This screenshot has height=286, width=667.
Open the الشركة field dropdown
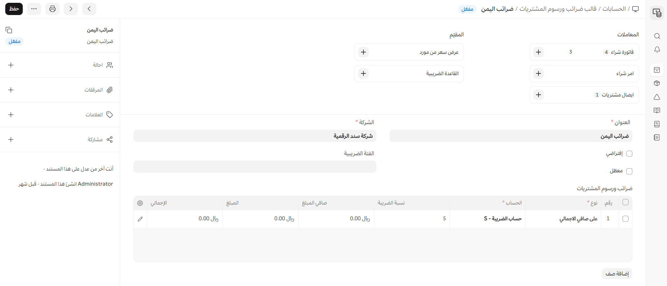[255, 136]
